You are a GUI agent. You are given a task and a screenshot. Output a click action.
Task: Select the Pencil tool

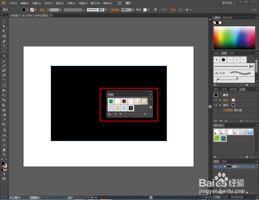pyautogui.click(x=4, y=66)
